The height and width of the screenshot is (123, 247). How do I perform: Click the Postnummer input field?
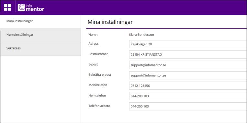pyautogui.click(x=188, y=54)
